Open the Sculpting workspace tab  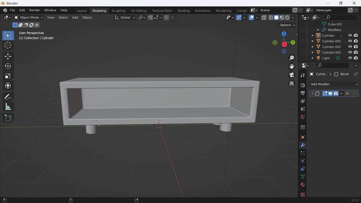(x=118, y=11)
